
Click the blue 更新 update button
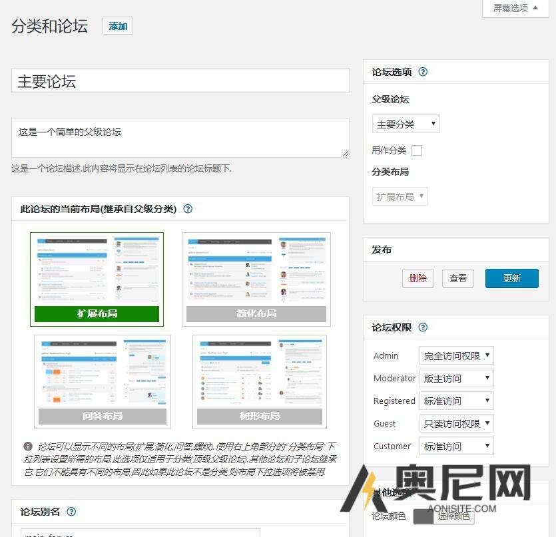[x=511, y=278]
